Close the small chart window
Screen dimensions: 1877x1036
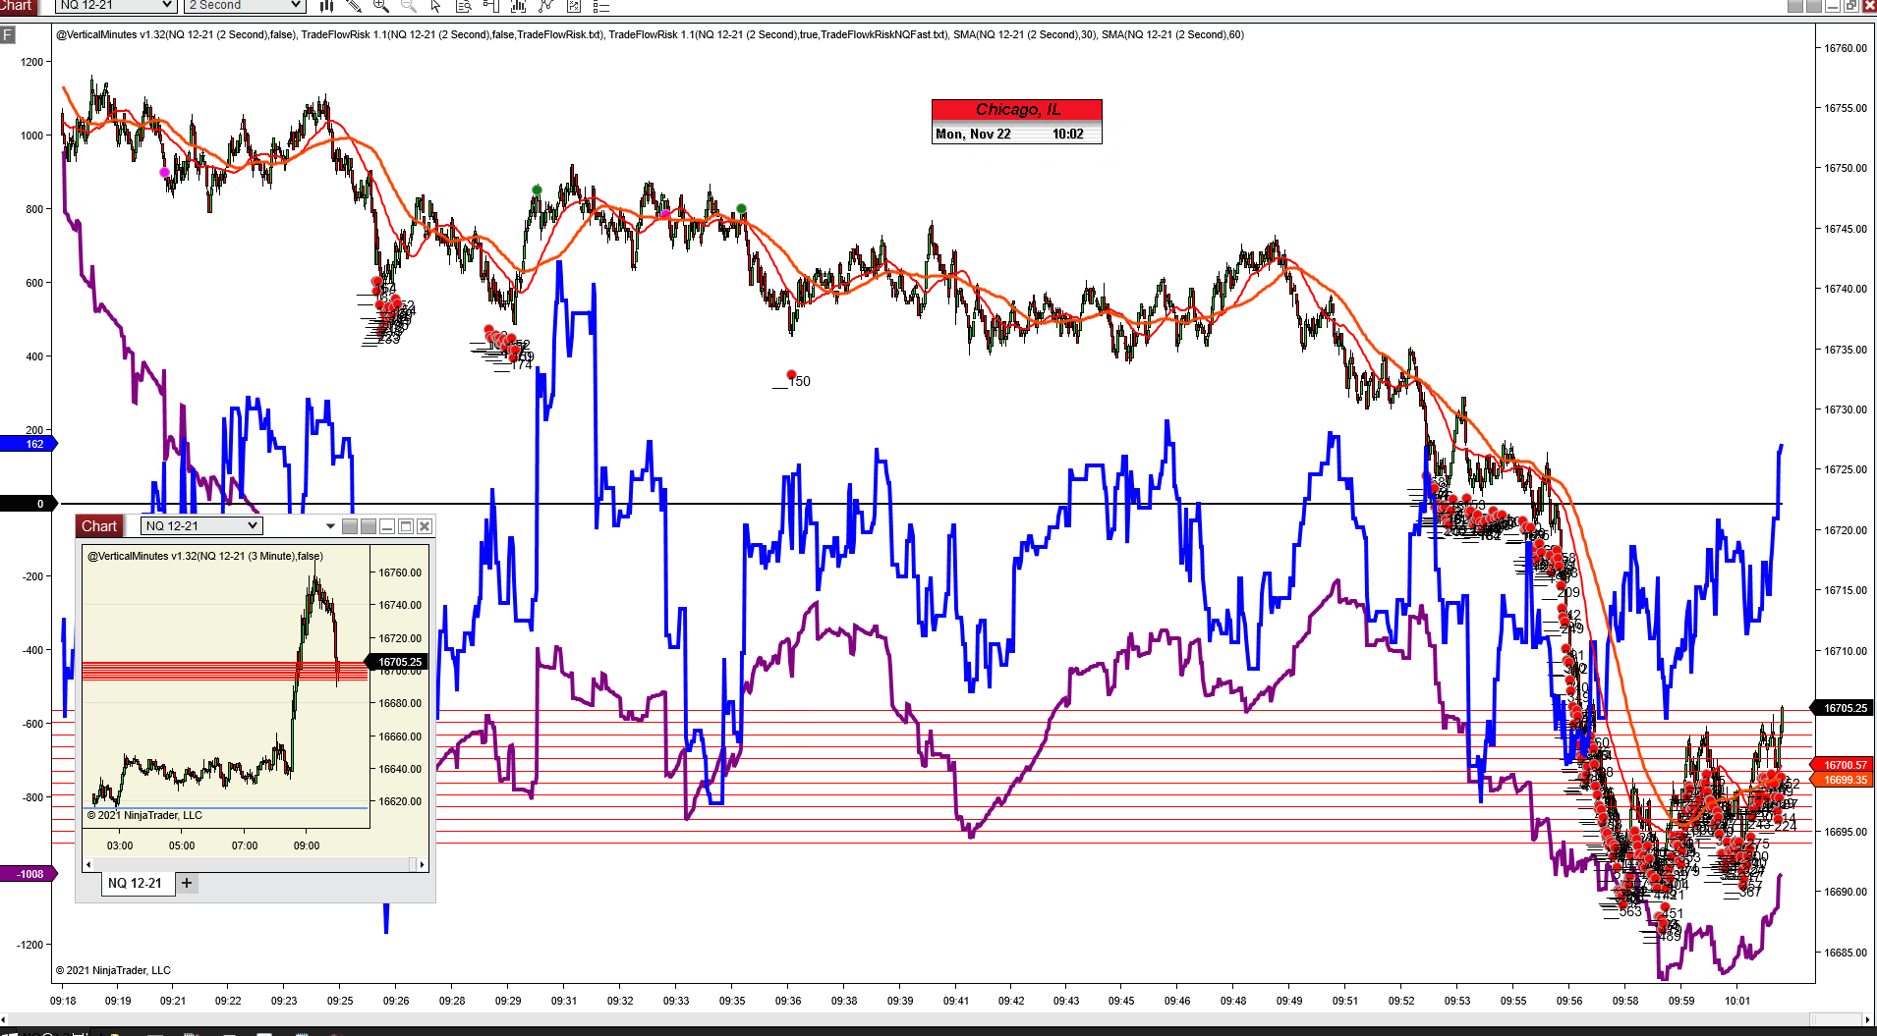(425, 526)
